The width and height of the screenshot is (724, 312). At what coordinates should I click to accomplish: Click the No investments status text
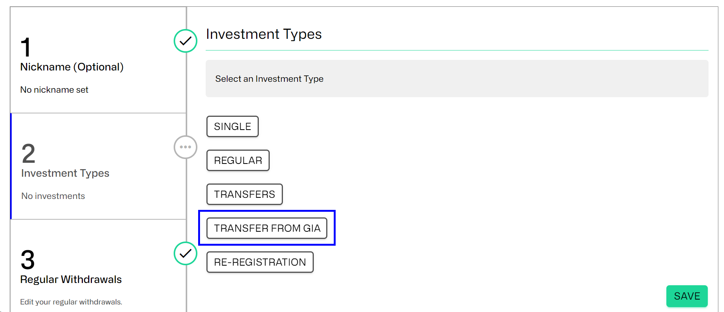pos(53,196)
